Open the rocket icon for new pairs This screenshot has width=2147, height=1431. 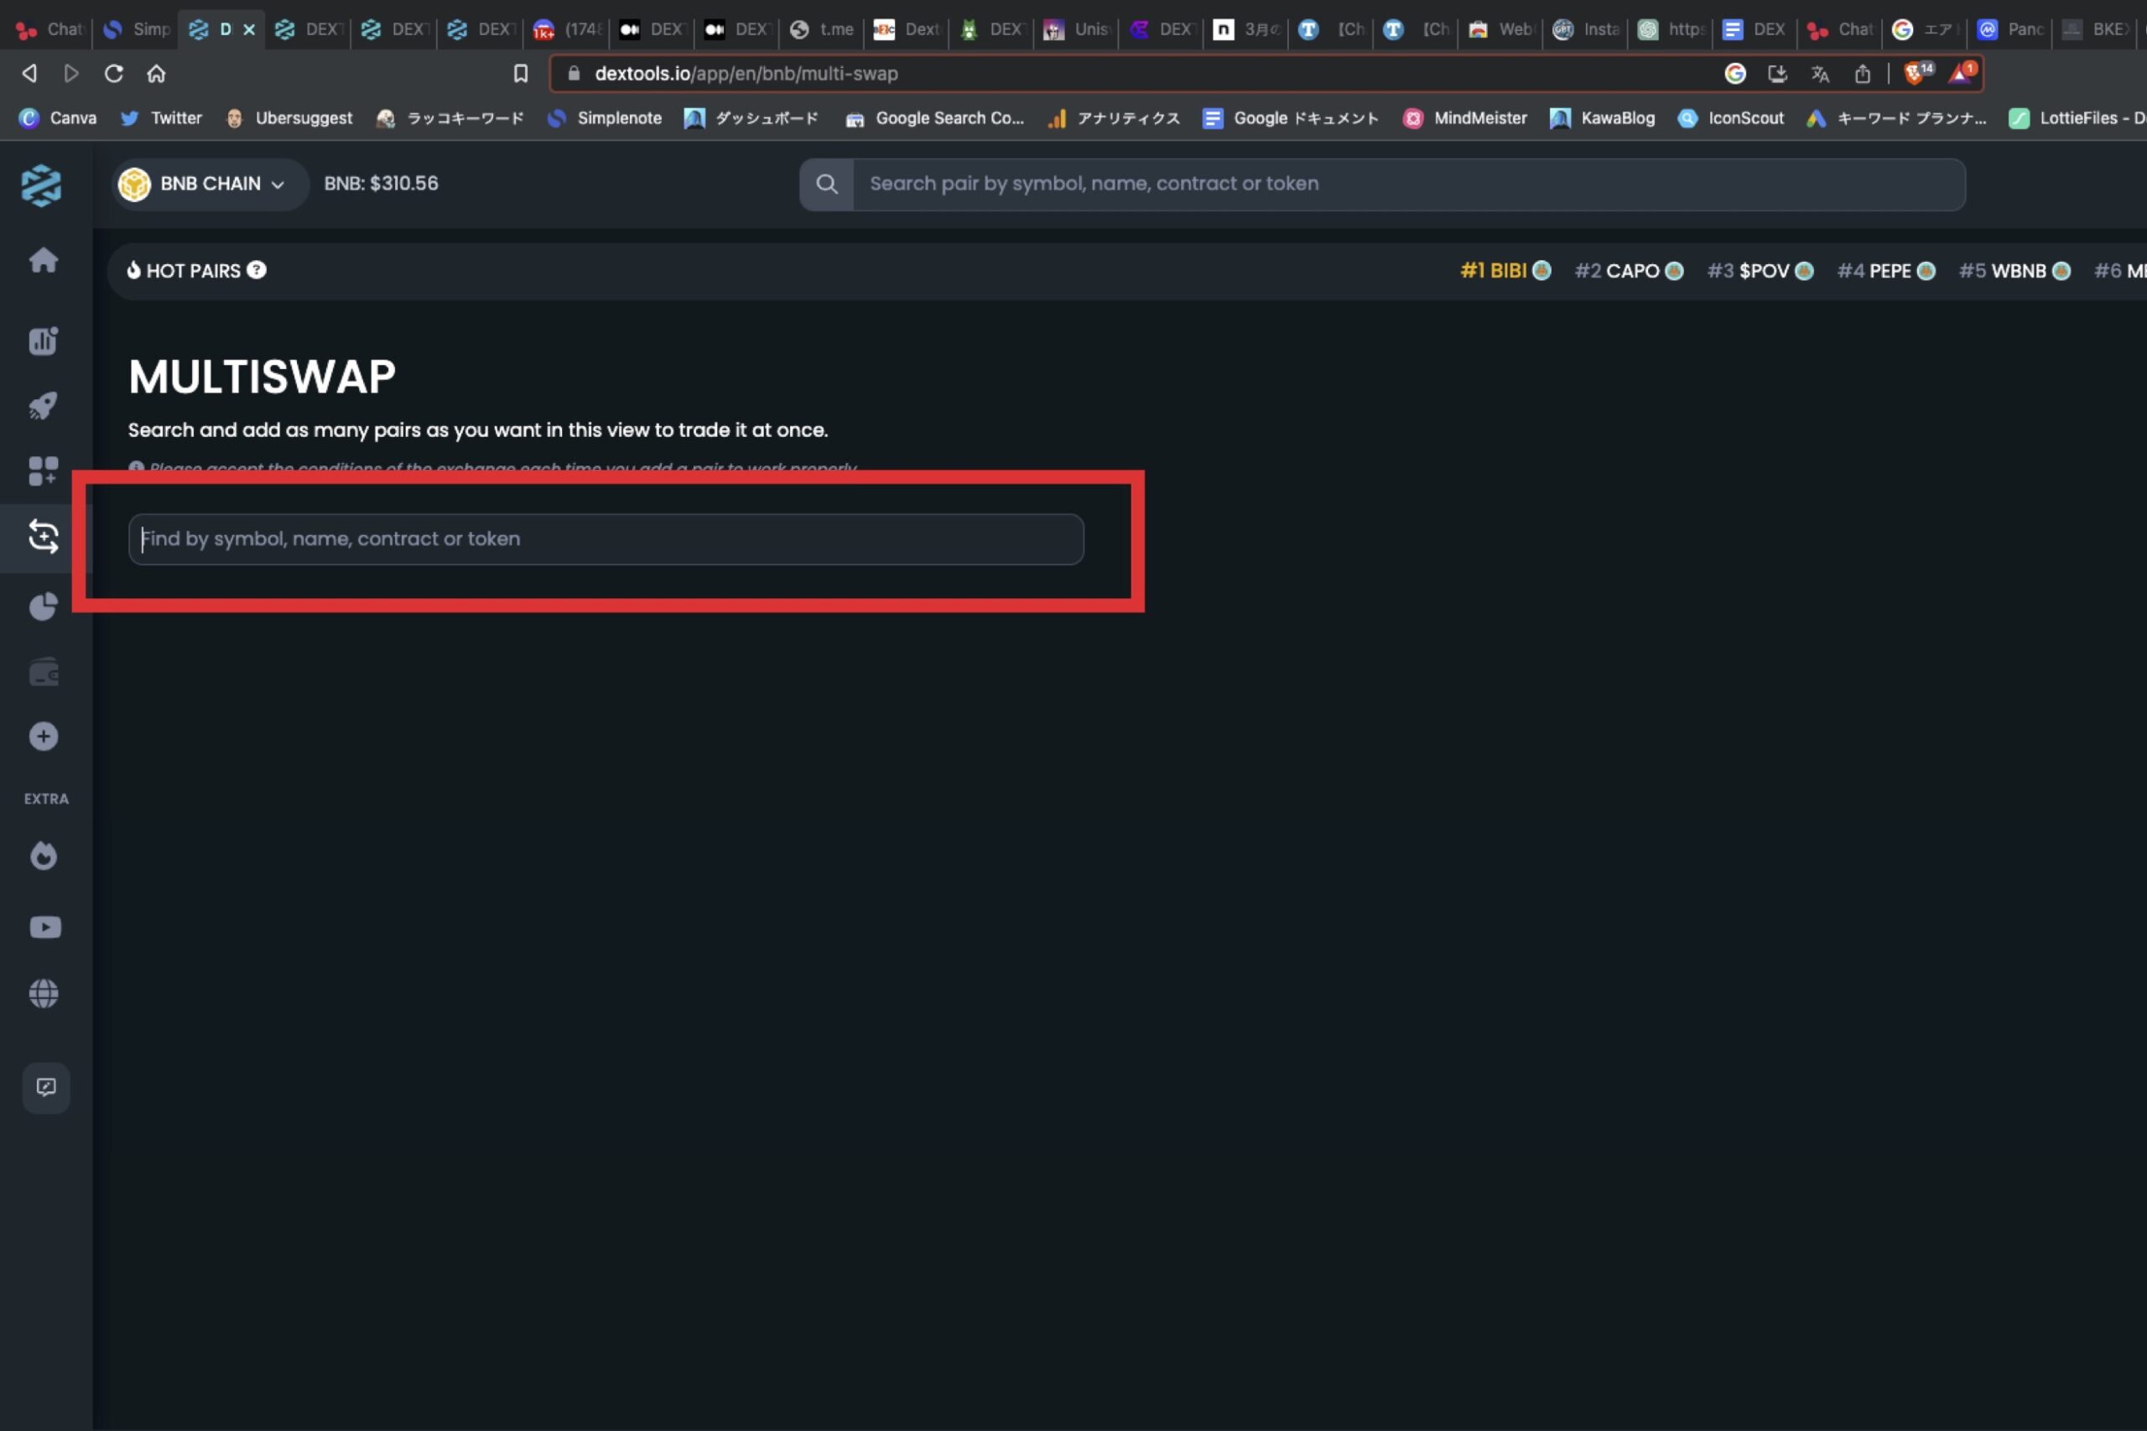click(x=43, y=405)
